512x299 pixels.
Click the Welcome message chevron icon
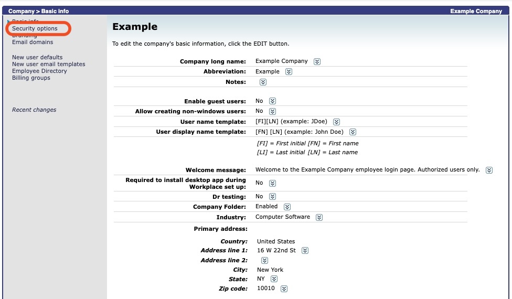(x=489, y=170)
